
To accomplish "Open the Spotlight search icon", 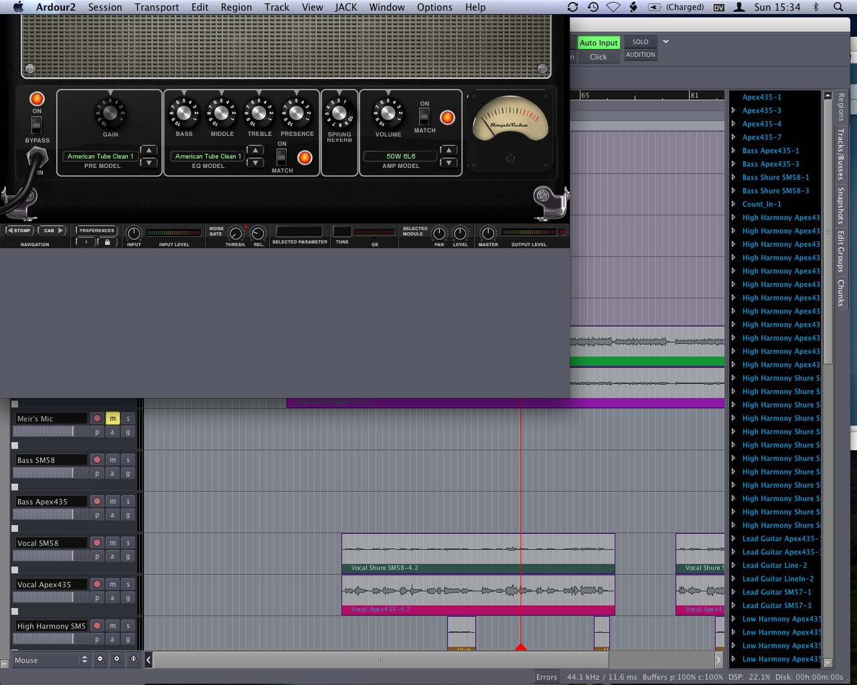I will [x=838, y=7].
